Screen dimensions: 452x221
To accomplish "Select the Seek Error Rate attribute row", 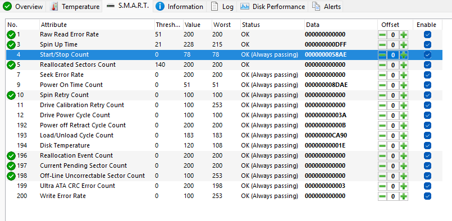I will point(224,75).
